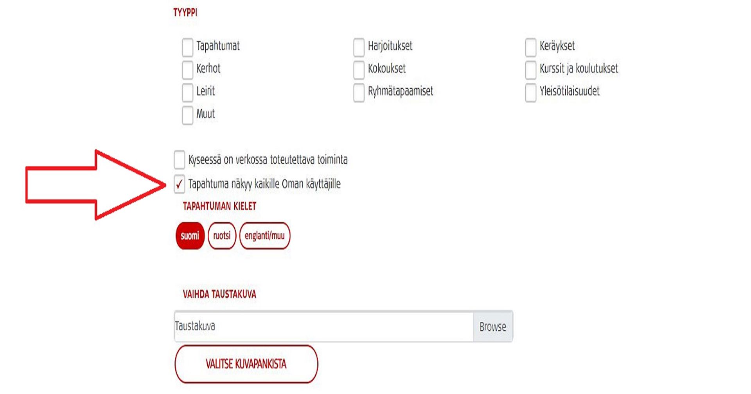Image resolution: width=751 pixels, height=394 pixels.
Task: Select ruotsi as event language
Action: pos(222,236)
